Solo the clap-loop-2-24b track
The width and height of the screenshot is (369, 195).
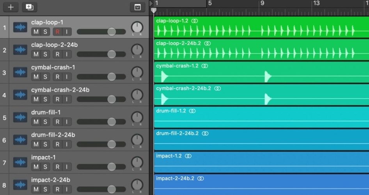tap(45, 54)
